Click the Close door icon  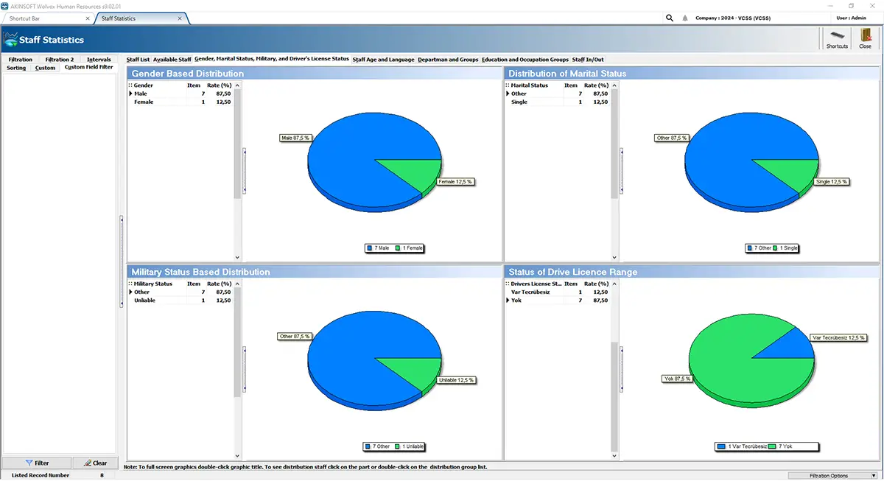pyautogui.click(x=865, y=39)
